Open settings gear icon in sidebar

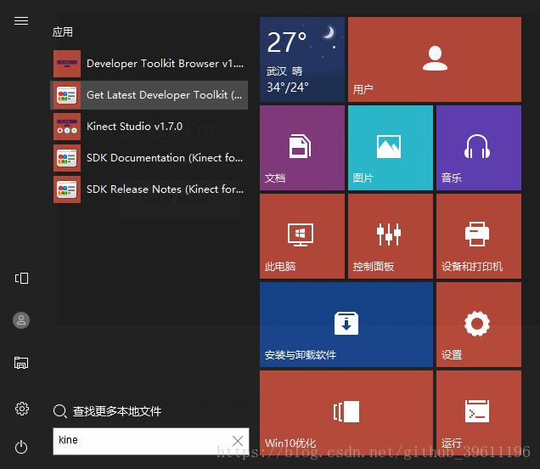click(22, 409)
